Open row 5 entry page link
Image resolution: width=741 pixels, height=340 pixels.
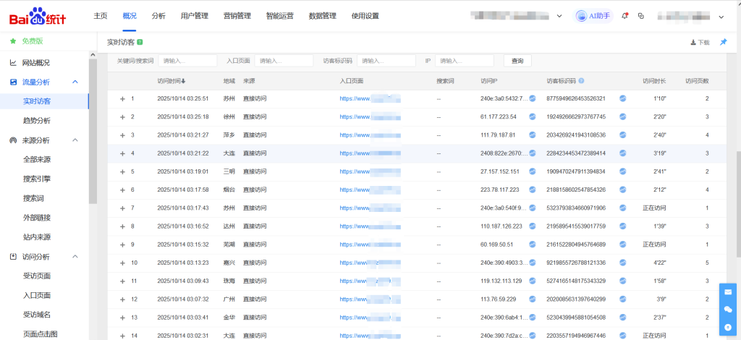coord(370,171)
